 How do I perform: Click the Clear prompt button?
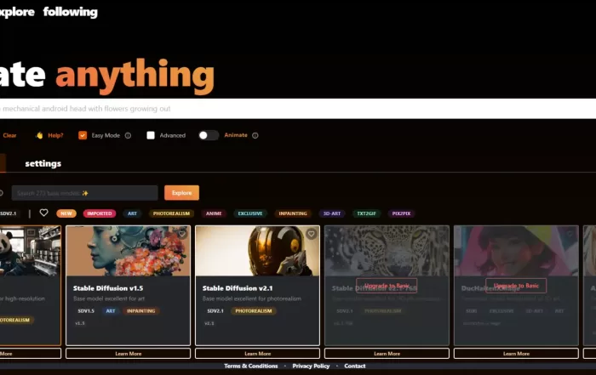point(9,135)
